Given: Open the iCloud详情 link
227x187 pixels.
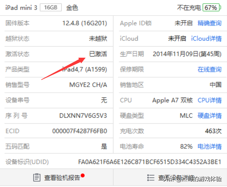Looking at the screenshot, I should click(x=206, y=39).
